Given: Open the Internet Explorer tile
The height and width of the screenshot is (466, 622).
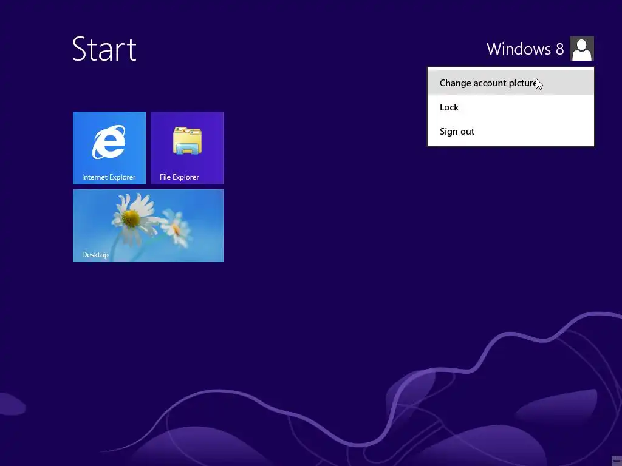Looking at the screenshot, I should tap(109, 148).
